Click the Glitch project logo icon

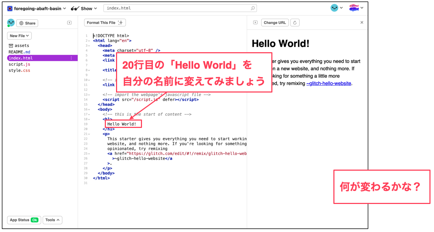(10, 8)
